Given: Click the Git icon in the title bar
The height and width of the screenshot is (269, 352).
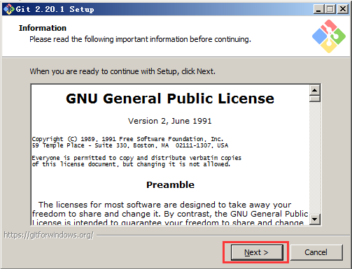Looking at the screenshot, I should tap(9, 9).
